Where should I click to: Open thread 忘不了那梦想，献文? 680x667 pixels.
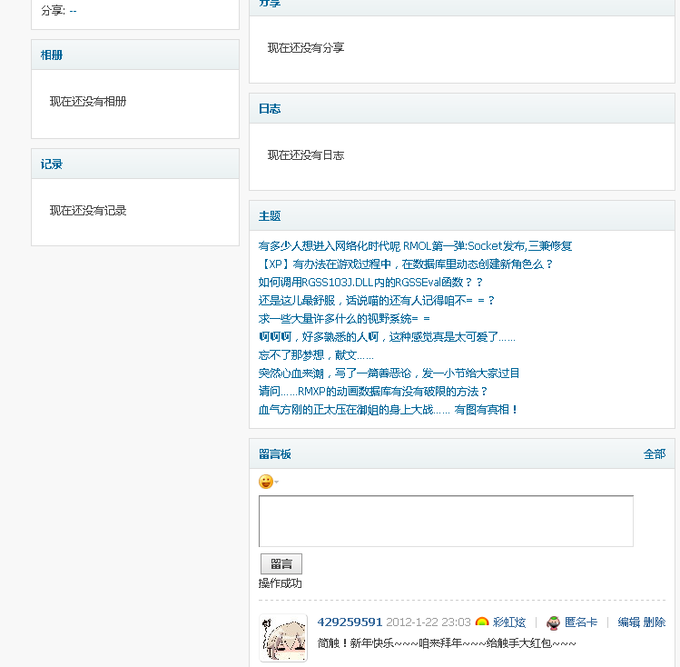pos(316,355)
